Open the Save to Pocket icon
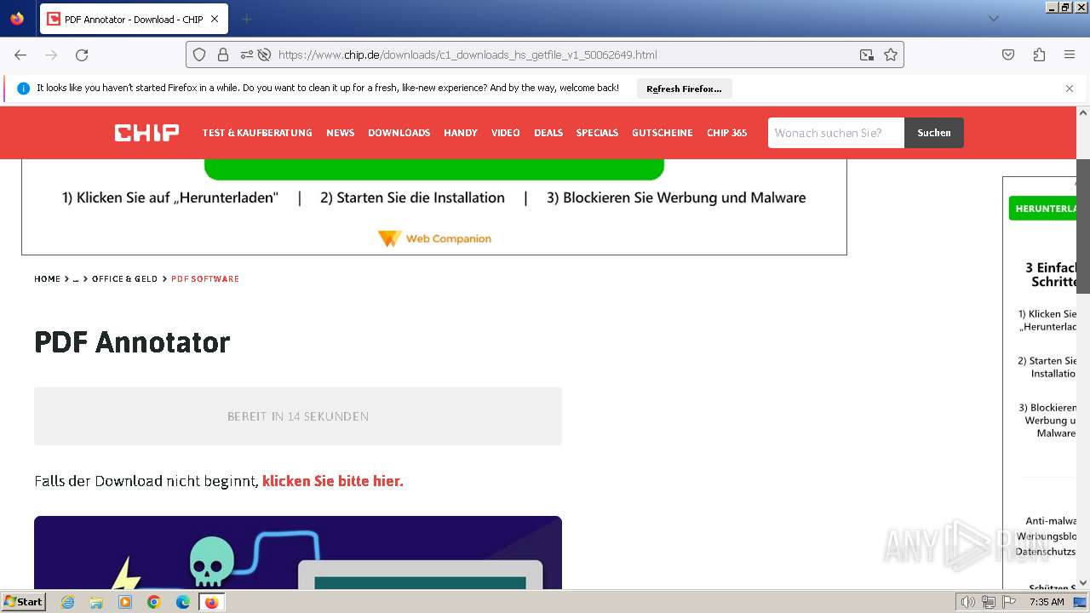This screenshot has height=613, width=1090. coord(1008,54)
